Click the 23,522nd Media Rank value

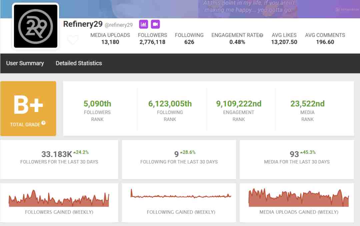click(307, 104)
